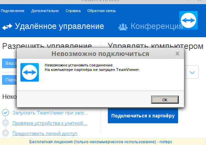
Task: Open Предоставить легкий доступ link
Action: click(45, 133)
